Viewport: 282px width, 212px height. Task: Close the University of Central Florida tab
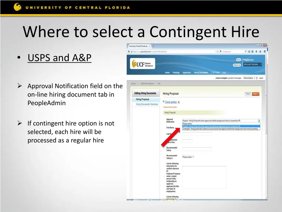[x=150, y=46]
